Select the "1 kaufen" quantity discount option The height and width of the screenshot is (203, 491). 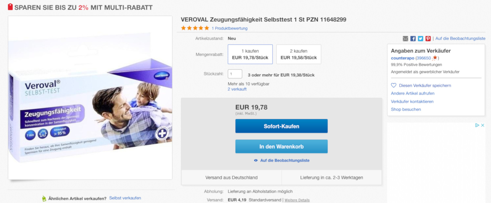250,54
